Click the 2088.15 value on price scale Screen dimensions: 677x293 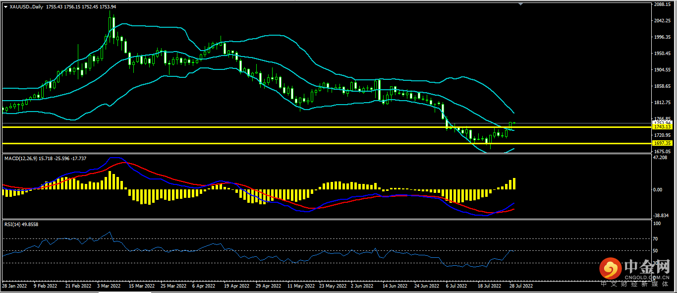click(x=662, y=4)
